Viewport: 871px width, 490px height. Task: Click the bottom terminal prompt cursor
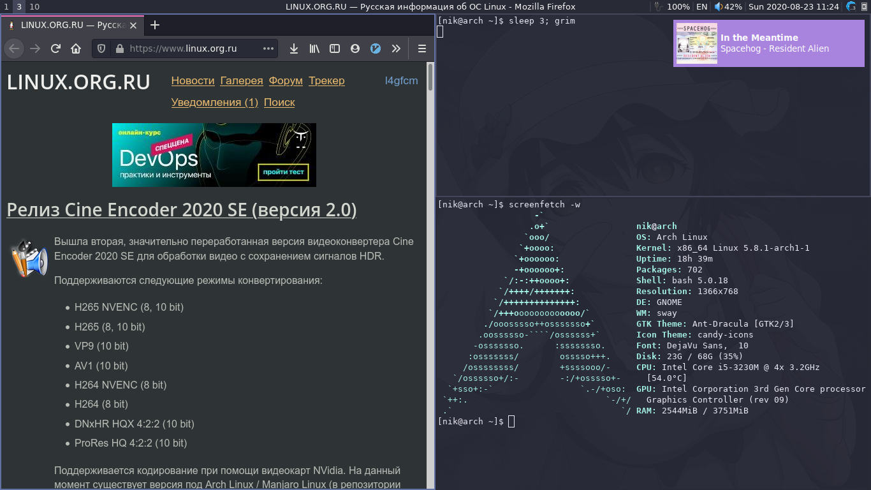[x=511, y=421]
